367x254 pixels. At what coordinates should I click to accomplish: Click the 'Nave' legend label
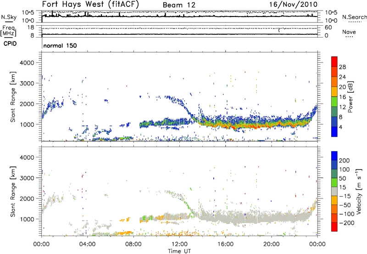(349, 32)
